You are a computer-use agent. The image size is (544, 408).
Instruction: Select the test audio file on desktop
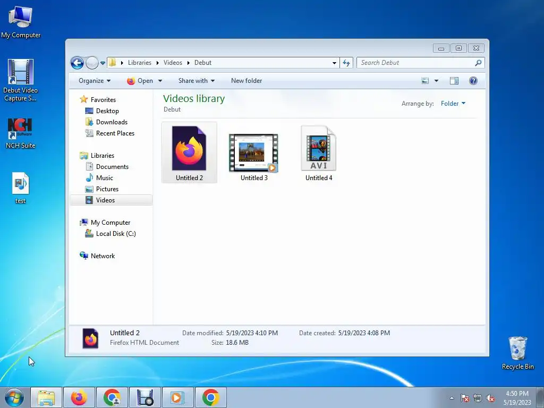click(x=21, y=188)
